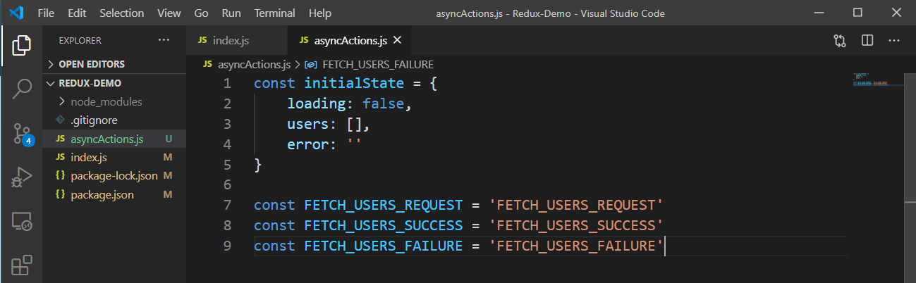Screen dimensions: 916x283
Task: Open the Search view in activity bar
Action: [21, 89]
